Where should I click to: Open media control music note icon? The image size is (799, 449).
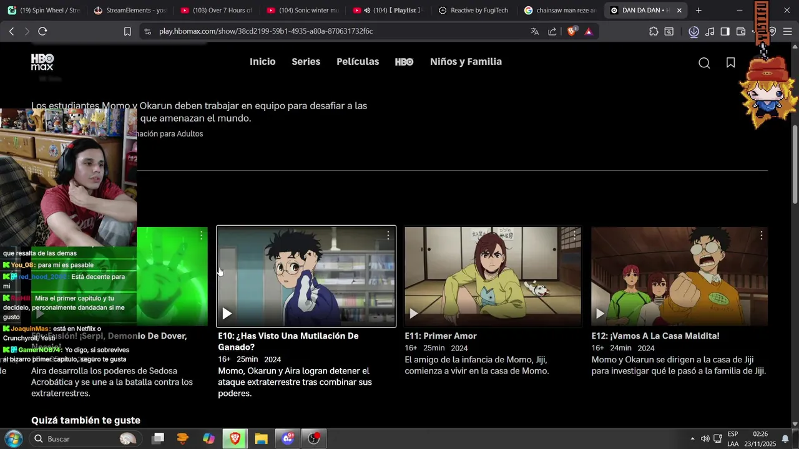click(x=710, y=31)
